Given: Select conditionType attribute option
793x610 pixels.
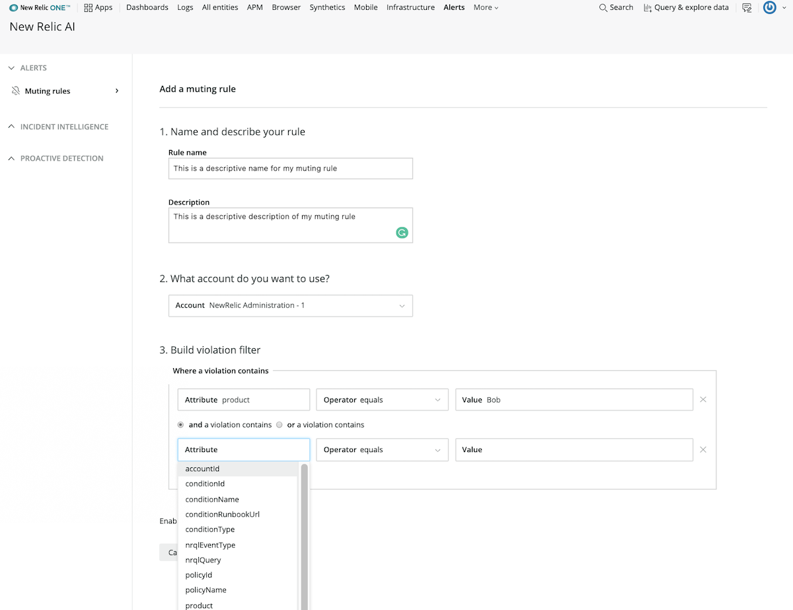Looking at the screenshot, I should [x=238, y=529].
